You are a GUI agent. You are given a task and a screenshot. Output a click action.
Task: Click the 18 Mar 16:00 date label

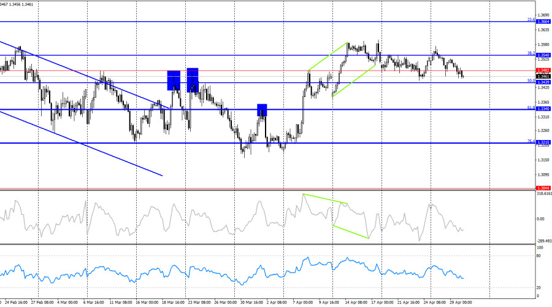click(x=173, y=303)
